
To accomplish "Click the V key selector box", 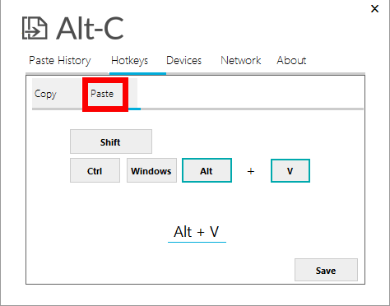I will pos(290,170).
